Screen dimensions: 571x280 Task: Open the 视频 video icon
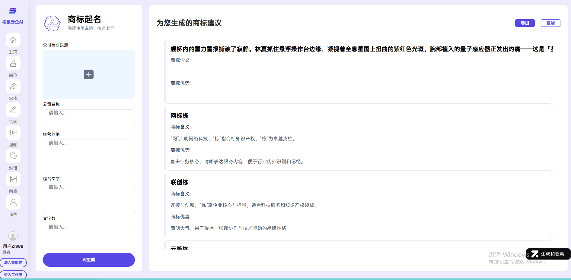click(13, 133)
